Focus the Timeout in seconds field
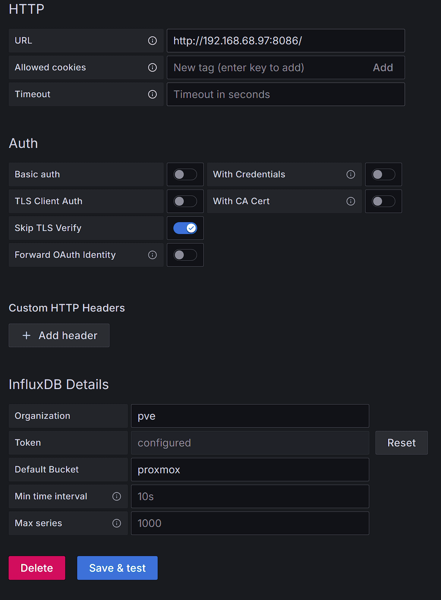 tap(286, 94)
